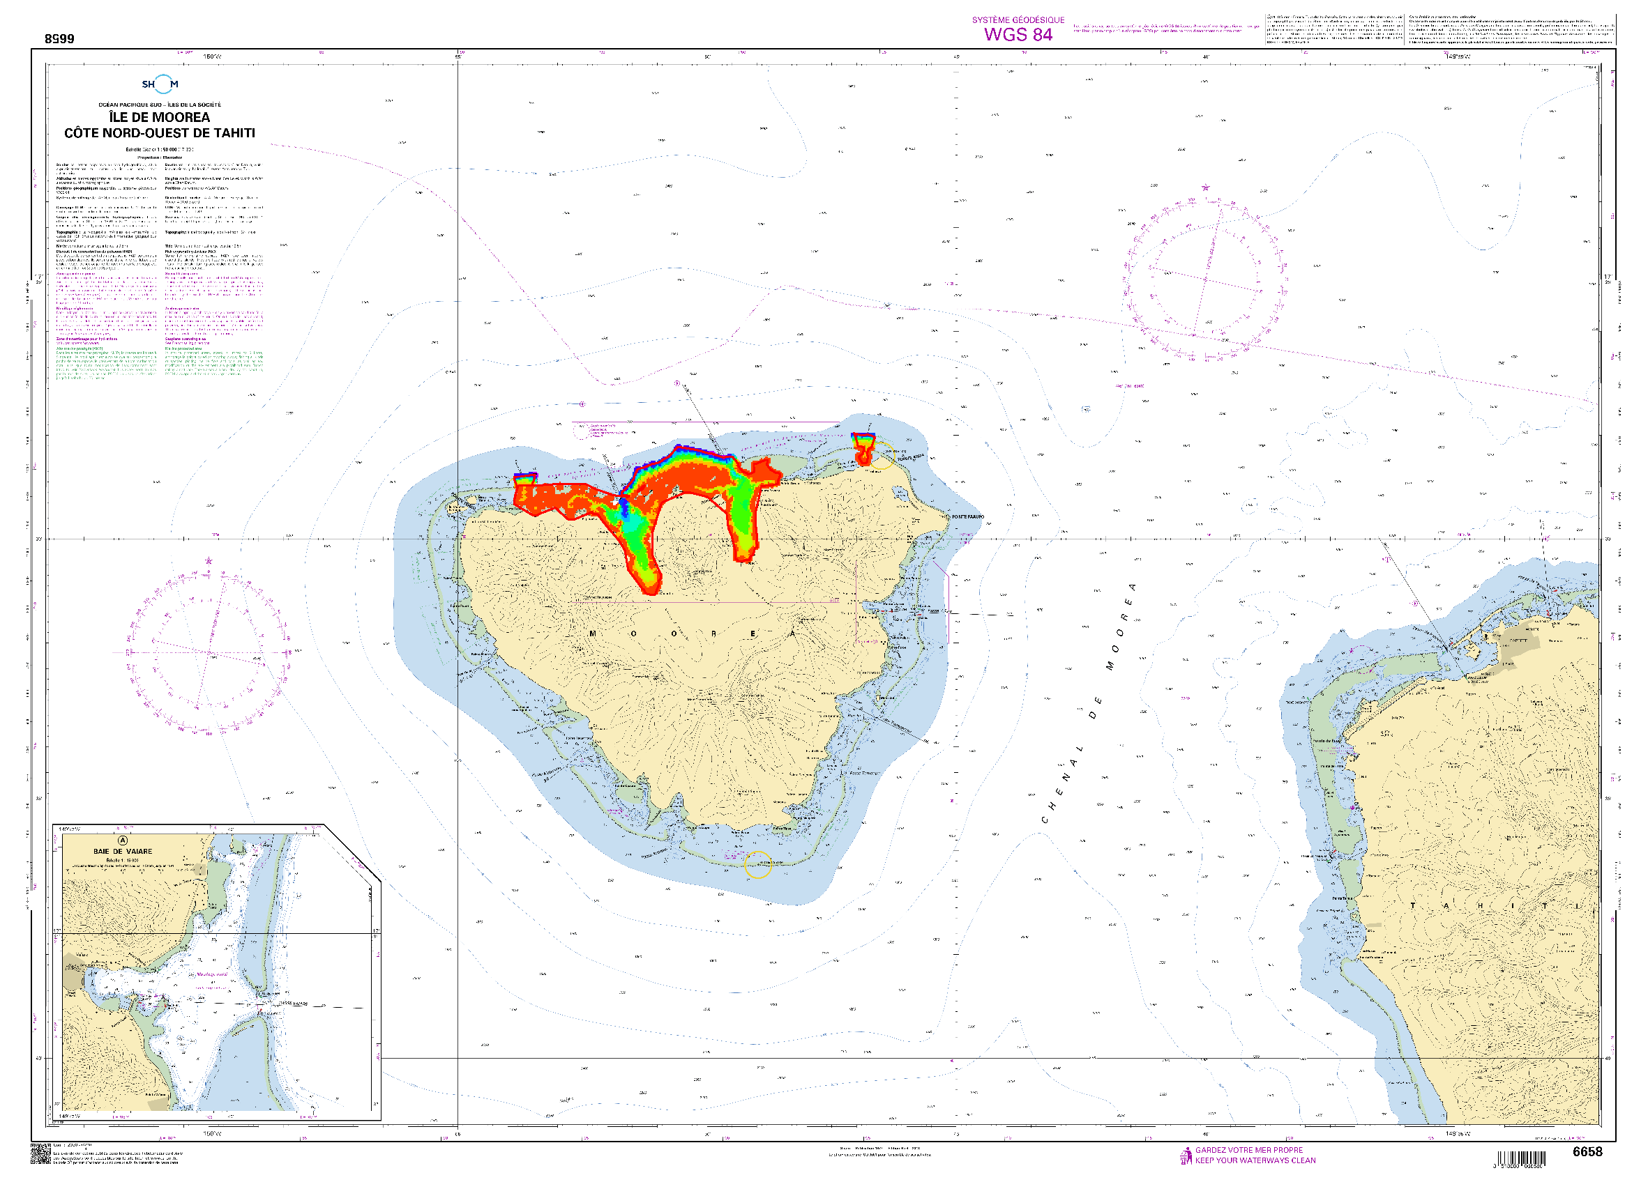1648x1182 pixels.
Task: Click the SHOM logo above the title
Action: pos(160,84)
